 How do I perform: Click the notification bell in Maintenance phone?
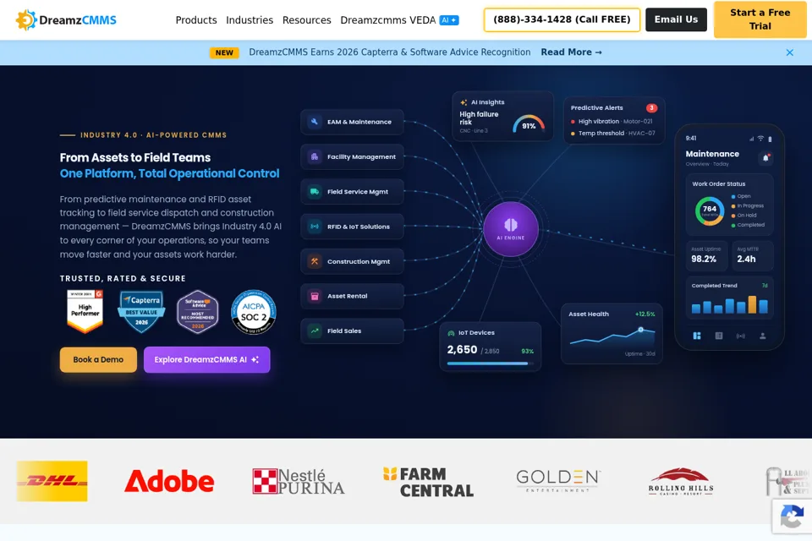pyautogui.click(x=765, y=158)
